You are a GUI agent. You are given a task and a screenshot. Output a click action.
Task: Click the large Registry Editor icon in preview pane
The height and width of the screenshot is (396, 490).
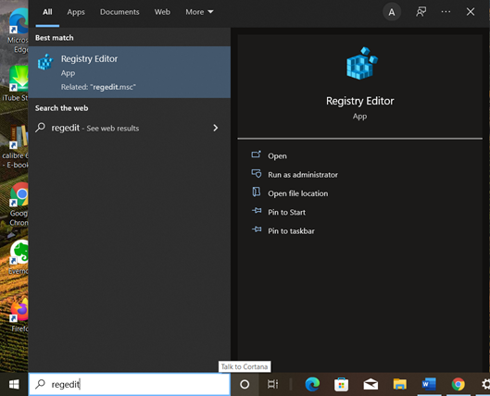(362, 63)
